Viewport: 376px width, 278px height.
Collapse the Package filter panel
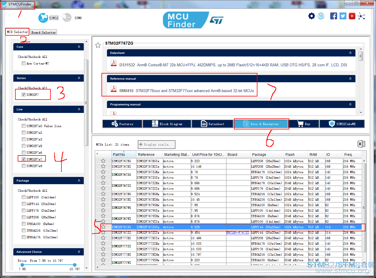point(79,180)
